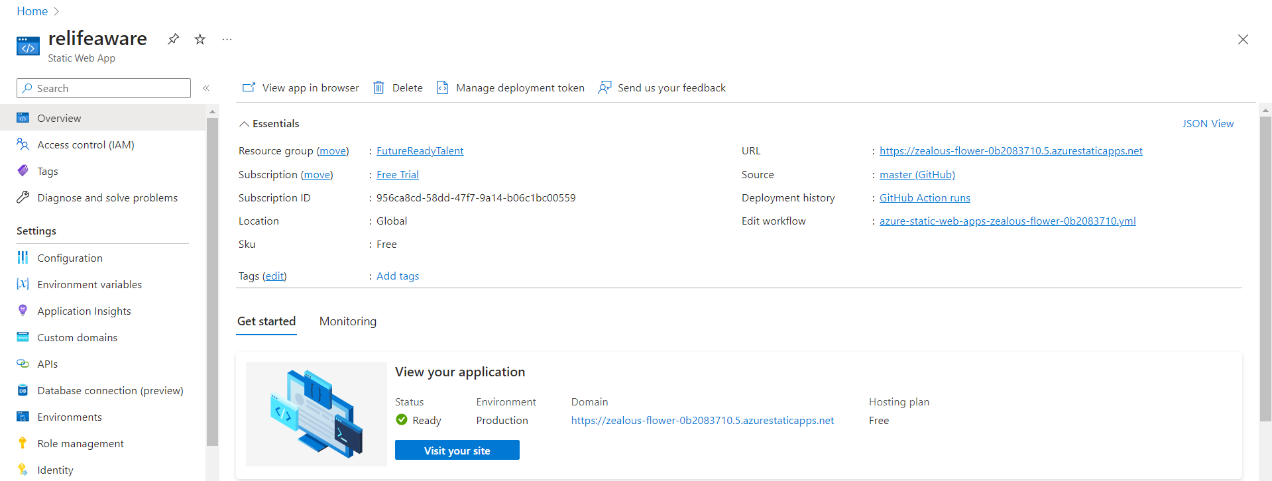This screenshot has height=481, width=1272.
Task: Switch to the Monitoring tab
Action: pyautogui.click(x=348, y=321)
